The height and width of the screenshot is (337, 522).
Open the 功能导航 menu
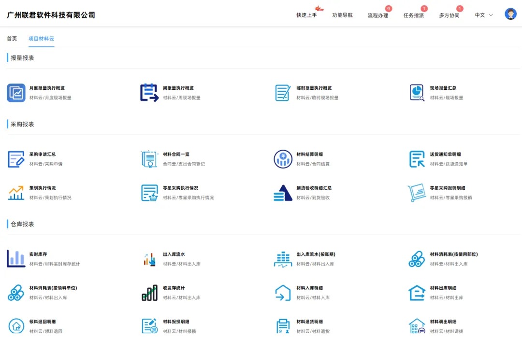coord(343,15)
